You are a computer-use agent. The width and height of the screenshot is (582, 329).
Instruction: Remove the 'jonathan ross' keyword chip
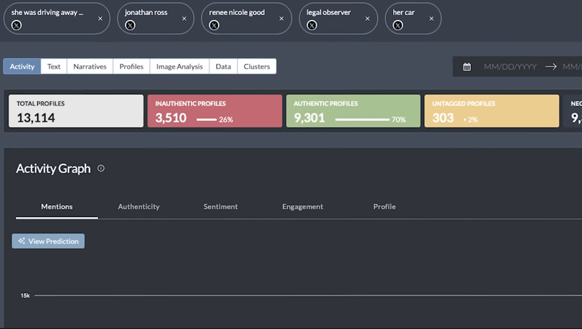pos(184,18)
